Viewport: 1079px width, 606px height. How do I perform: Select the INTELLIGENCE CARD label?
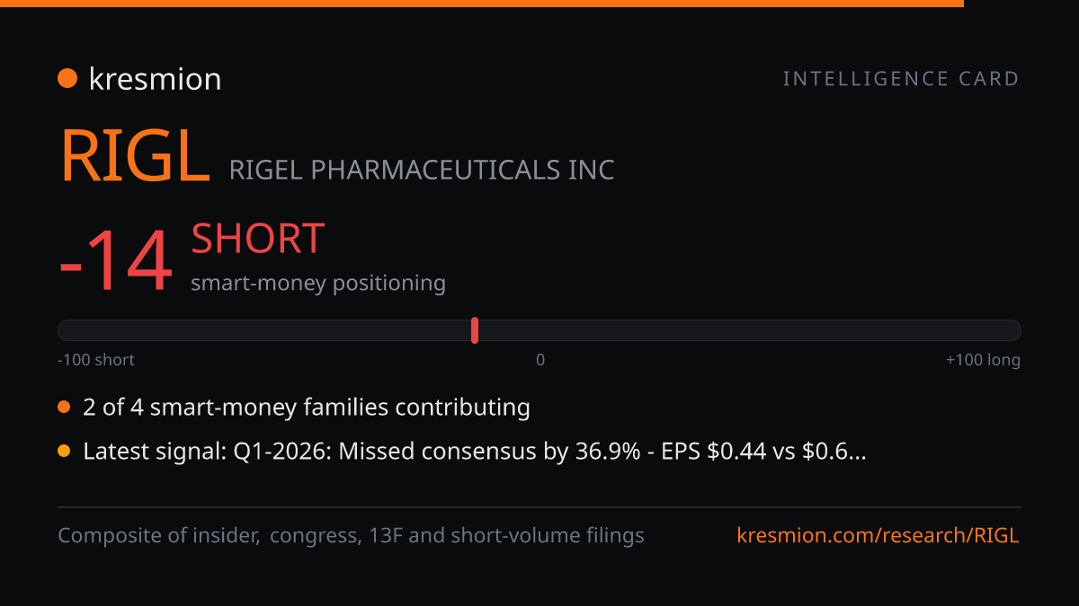coord(901,79)
